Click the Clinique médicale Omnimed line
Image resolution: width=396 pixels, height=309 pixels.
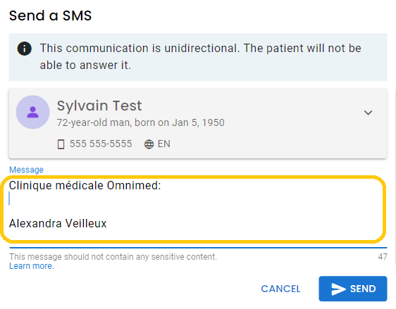pyautogui.click(x=85, y=185)
